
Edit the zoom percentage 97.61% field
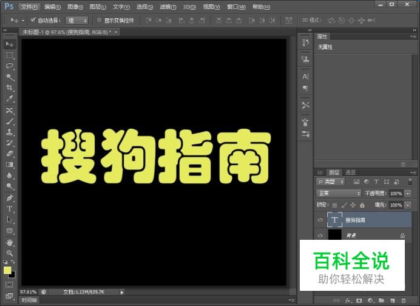(x=28, y=292)
